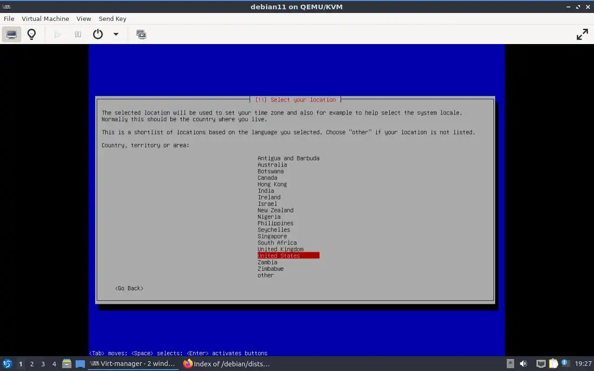Open the volume control tray icon
Screen dimensions: 594x371
[523, 364]
